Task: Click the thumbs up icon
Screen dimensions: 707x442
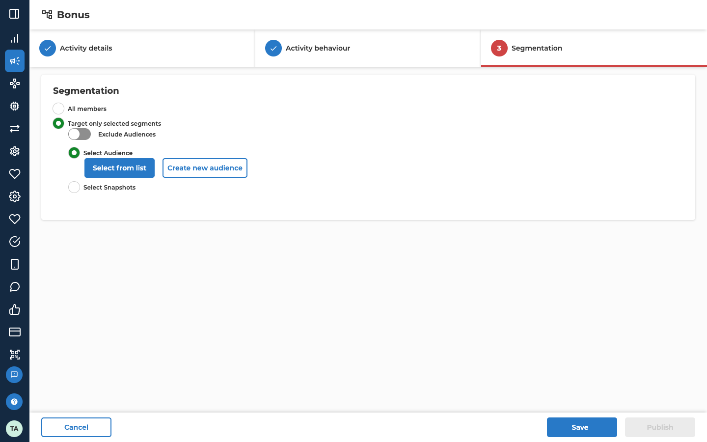Action: [15, 309]
